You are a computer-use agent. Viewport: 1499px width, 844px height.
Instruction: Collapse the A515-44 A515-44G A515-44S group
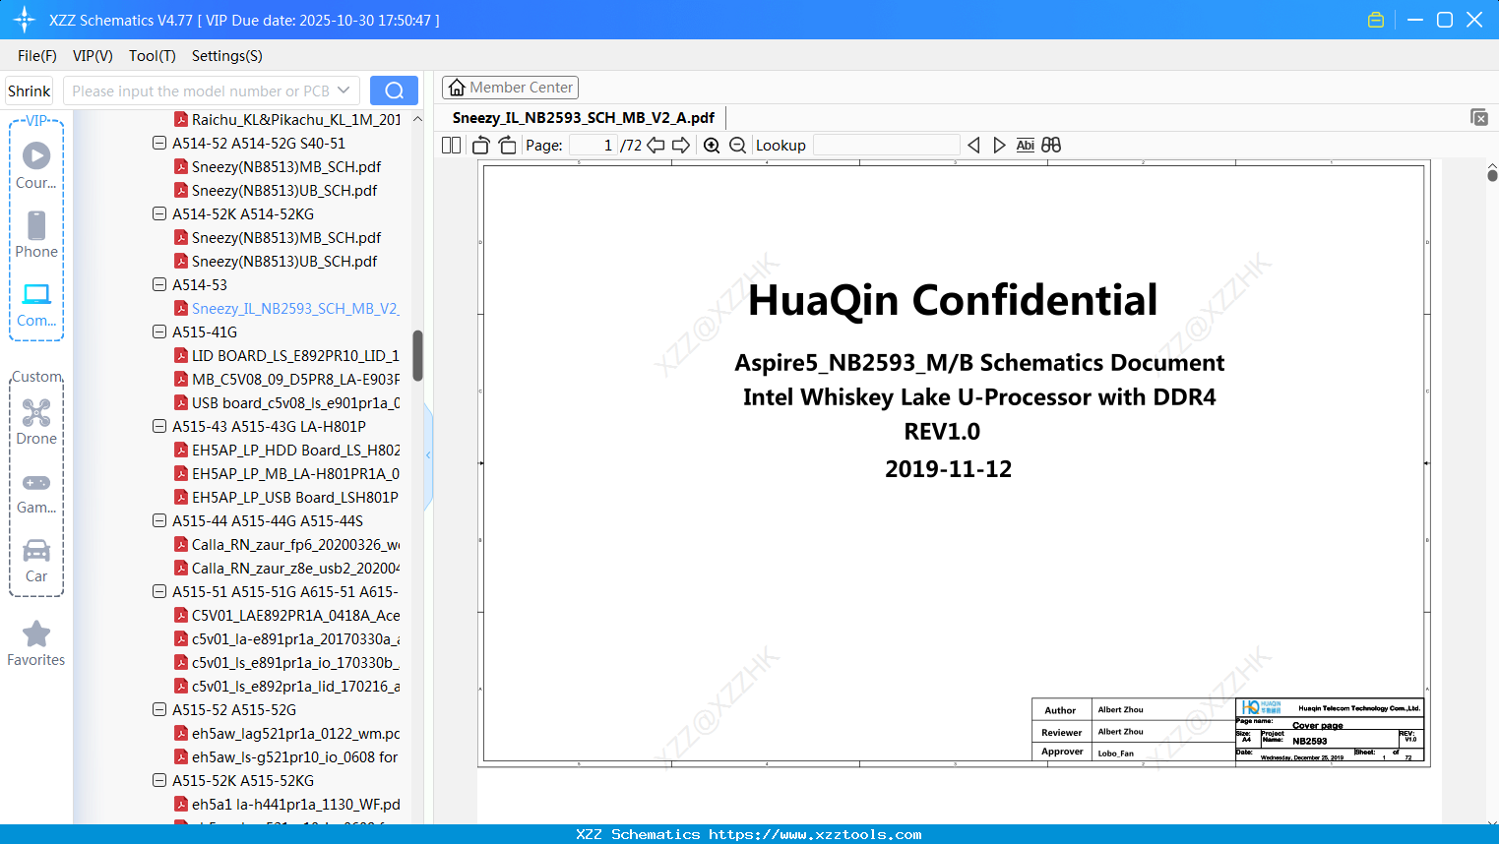click(x=159, y=520)
